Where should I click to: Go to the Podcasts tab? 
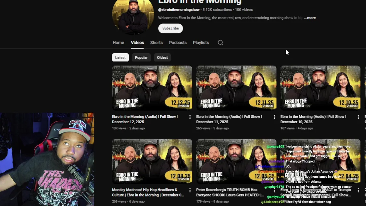point(178,43)
